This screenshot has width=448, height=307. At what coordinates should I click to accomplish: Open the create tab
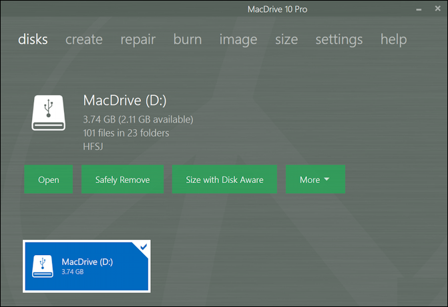click(x=84, y=39)
